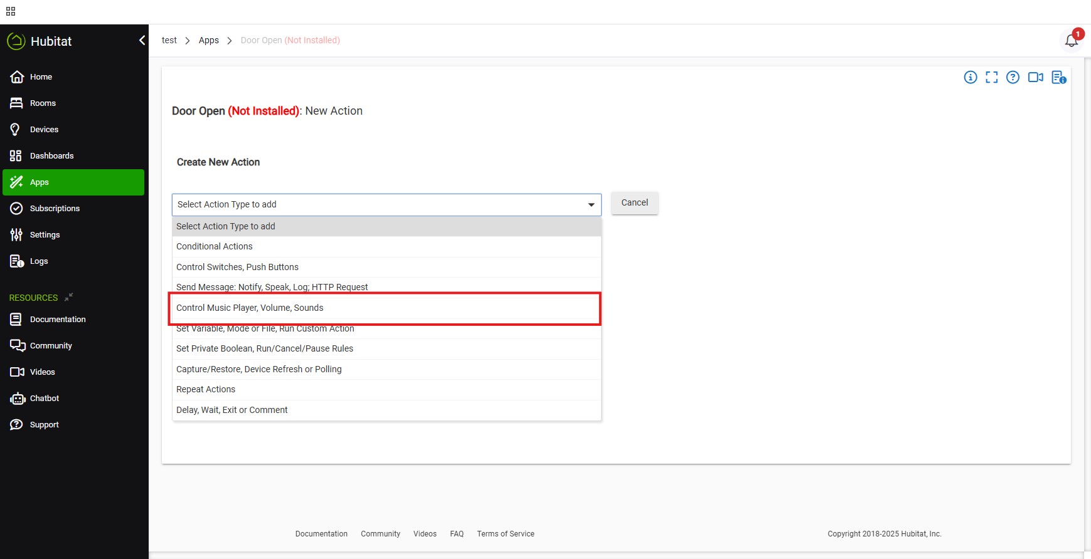Open the Select Action Type dropdown
This screenshot has height=559, width=1091.
(386, 205)
